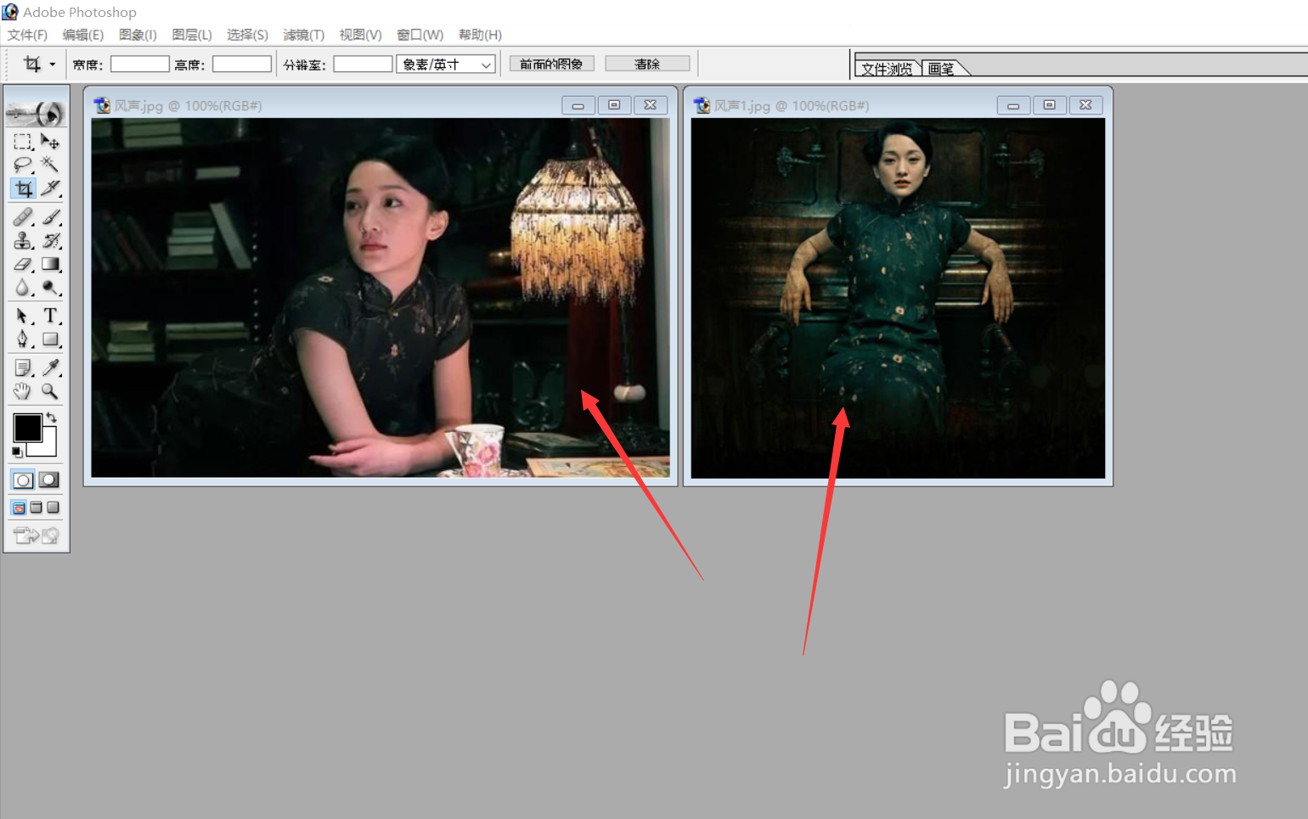Select the Brush tool
This screenshot has width=1308, height=819.
(x=50, y=217)
